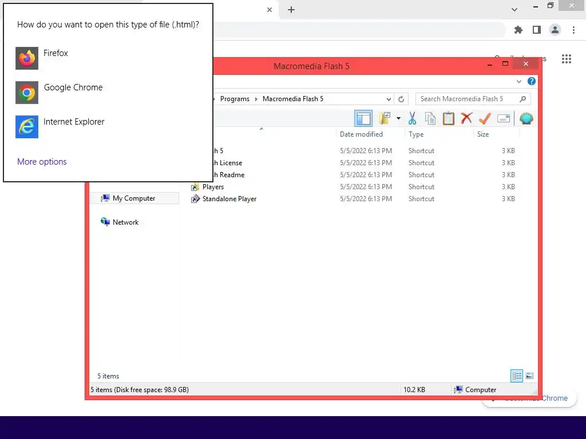Open More options link in dialog
This screenshot has height=439, width=586.
click(x=42, y=162)
